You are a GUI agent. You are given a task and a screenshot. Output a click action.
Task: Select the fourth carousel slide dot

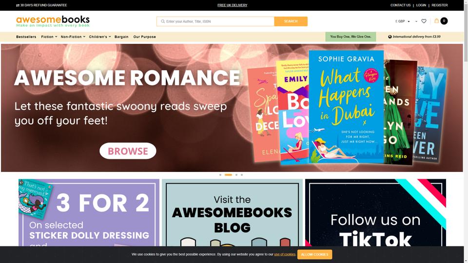pyautogui.click(x=242, y=175)
